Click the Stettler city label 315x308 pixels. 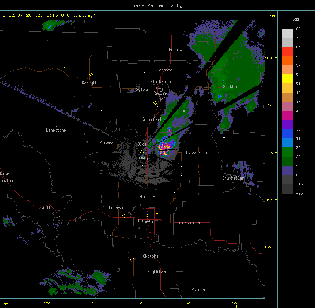point(232,87)
